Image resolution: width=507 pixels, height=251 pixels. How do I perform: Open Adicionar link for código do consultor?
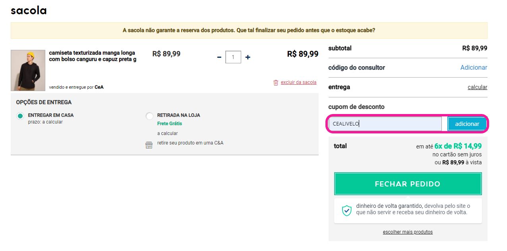tap(474, 67)
